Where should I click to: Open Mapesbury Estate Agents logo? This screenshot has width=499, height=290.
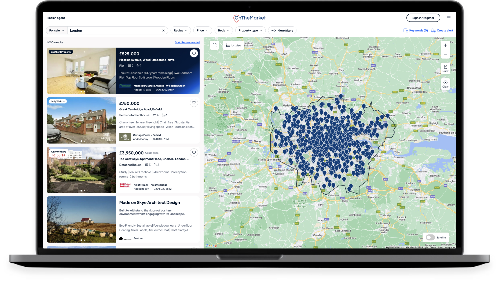tap(125, 86)
